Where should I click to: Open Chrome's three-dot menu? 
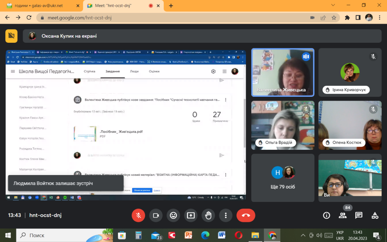pos(379,17)
